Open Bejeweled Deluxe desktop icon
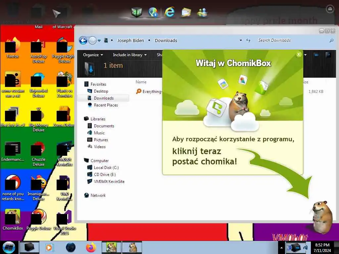Image resolution: width=339 pixels, height=254 pixels. [x=38, y=85]
